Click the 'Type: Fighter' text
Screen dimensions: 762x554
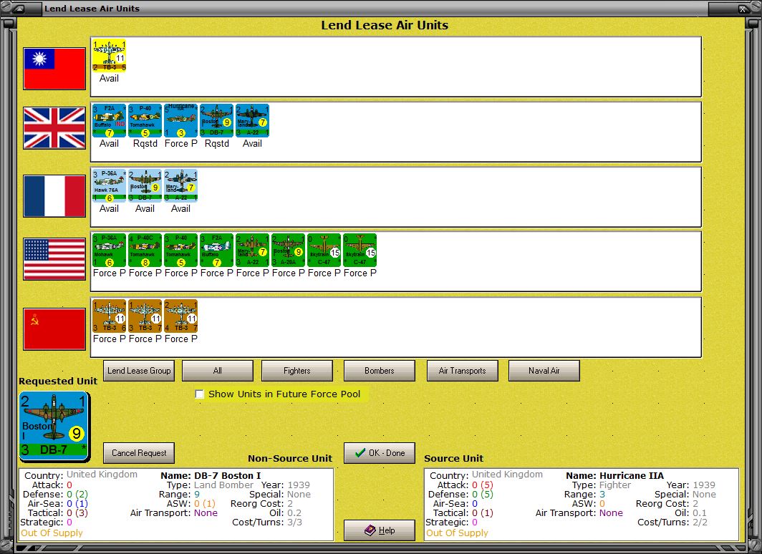601,485
